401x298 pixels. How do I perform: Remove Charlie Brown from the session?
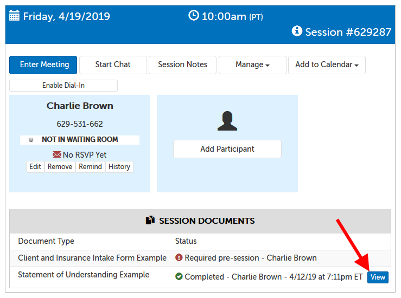(60, 167)
